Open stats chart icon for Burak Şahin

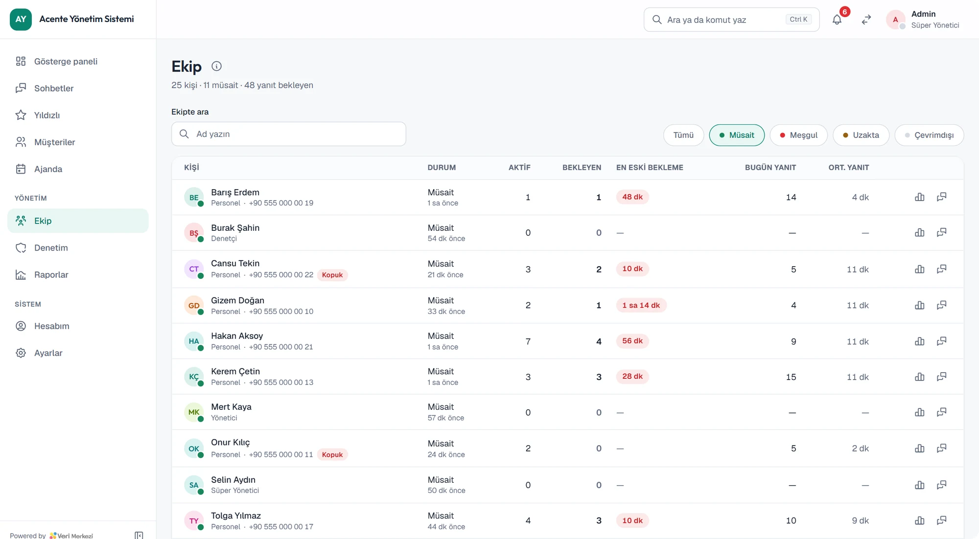coord(920,233)
